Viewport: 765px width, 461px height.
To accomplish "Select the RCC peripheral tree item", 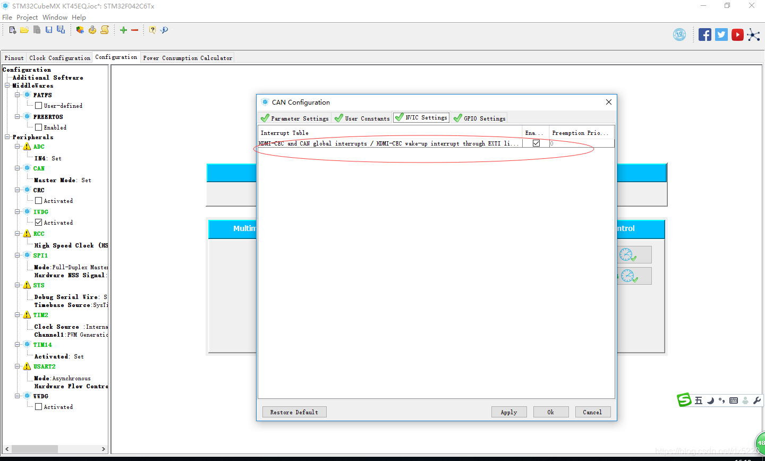I will pyautogui.click(x=39, y=234).
